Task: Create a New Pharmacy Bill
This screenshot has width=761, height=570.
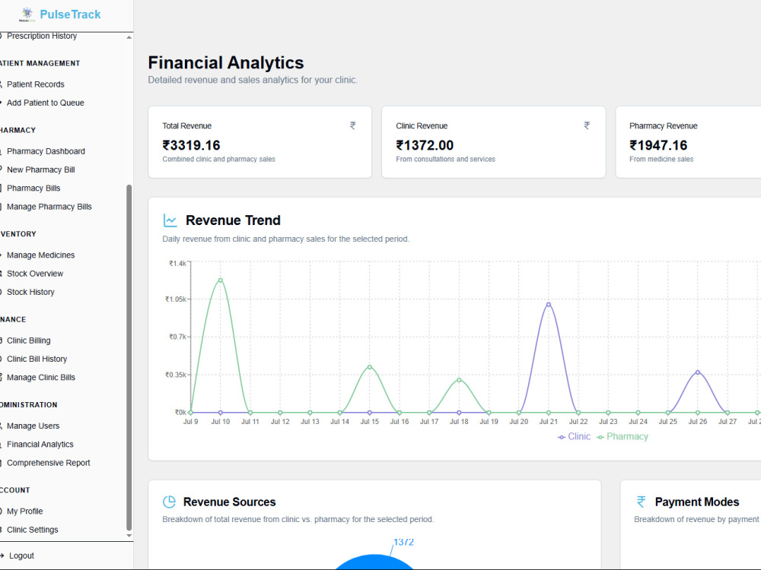Action: tap(41, 169)
